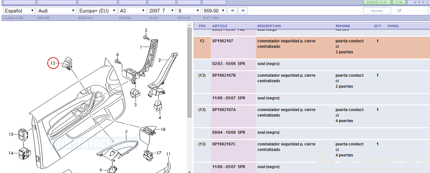Image resolution: width=430 pixels, height=173 pixels.
Task: Click part number 11 in diagram
Action: click(168, 154)
